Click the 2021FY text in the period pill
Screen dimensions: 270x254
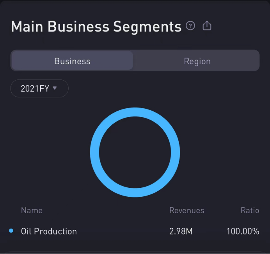(x=35, y=88)
